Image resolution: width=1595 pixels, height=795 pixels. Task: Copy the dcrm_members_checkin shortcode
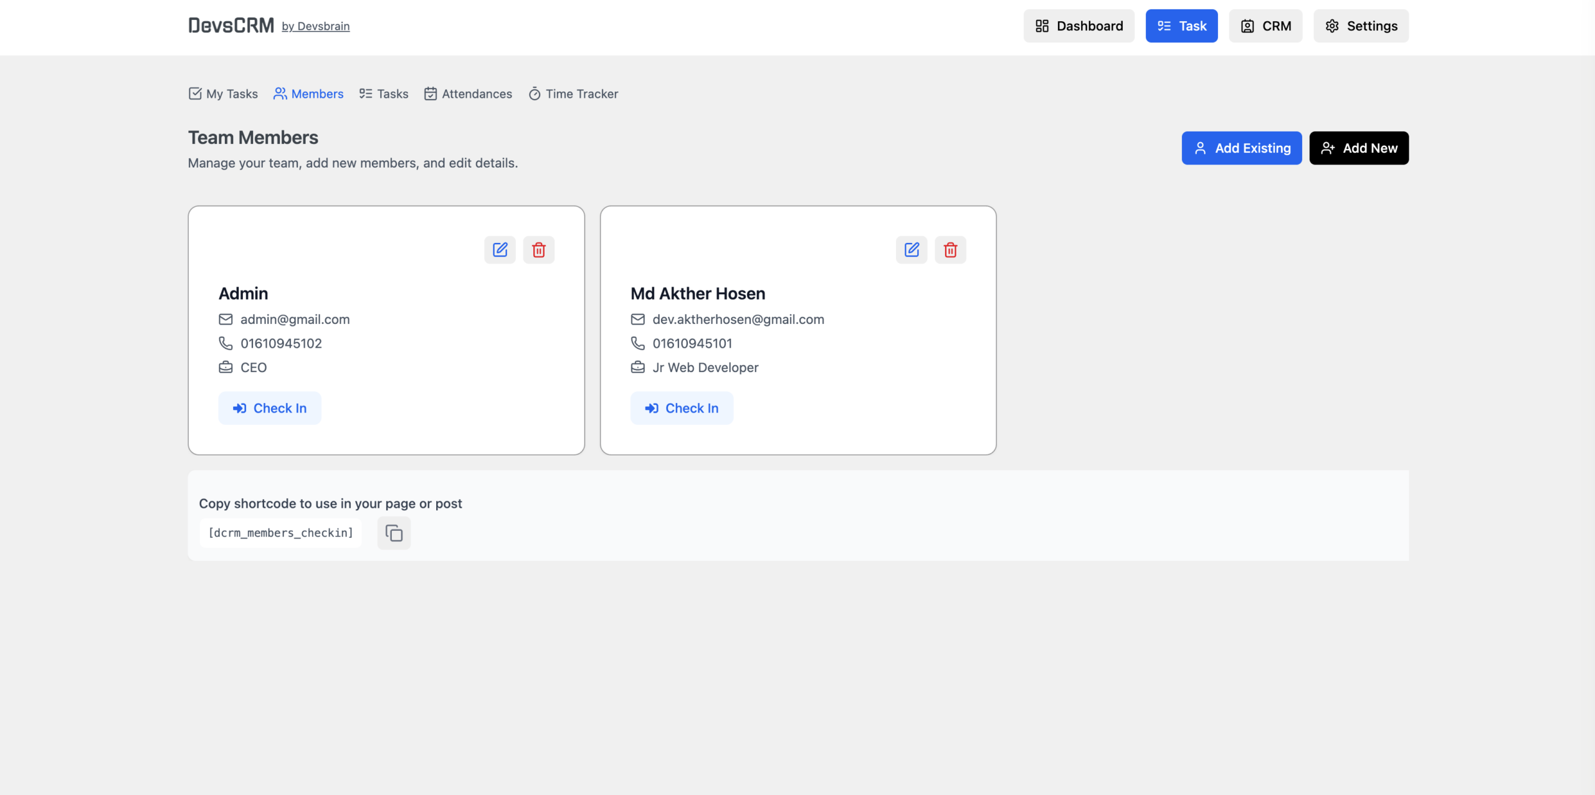(394, 533)
